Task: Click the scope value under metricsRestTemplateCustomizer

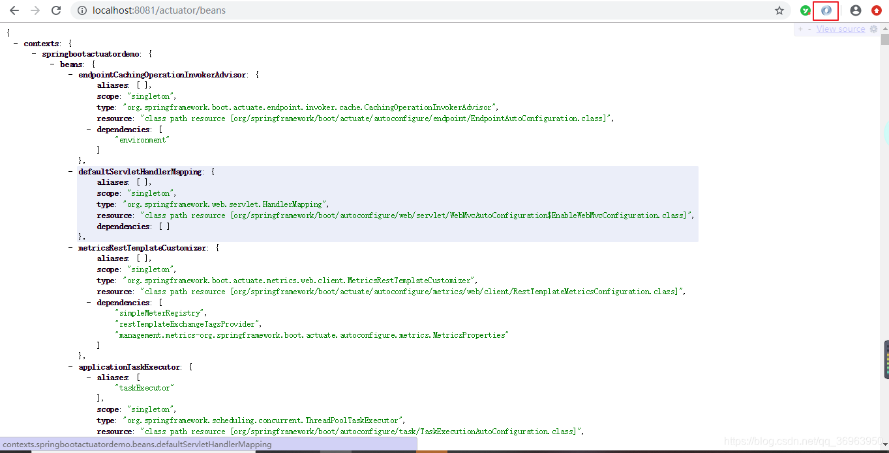Action: [151, 269]
